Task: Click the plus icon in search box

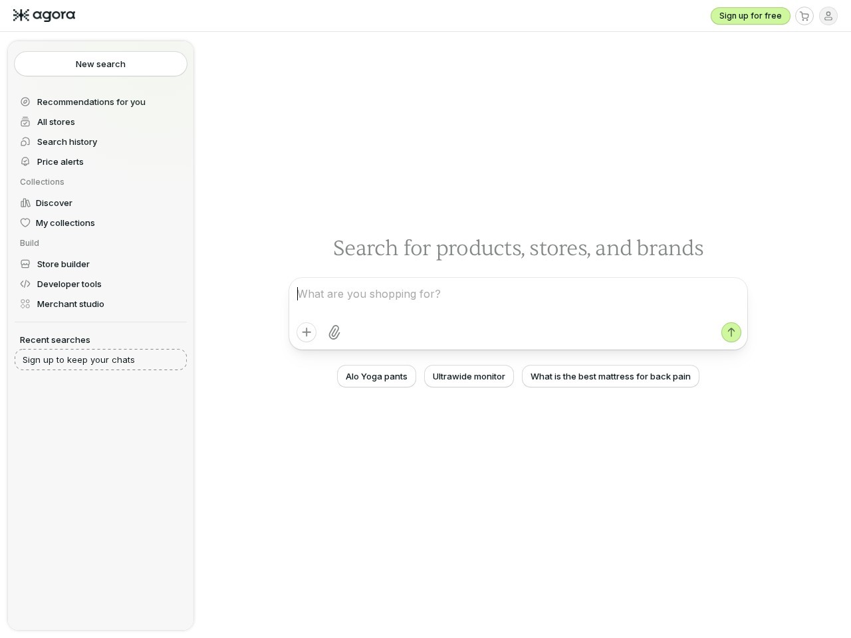Action: 306,332
